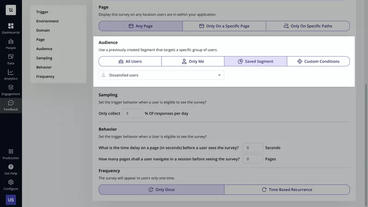Select the All Users audience option
This screenshot has height=207, width=368.
point(130,61)
